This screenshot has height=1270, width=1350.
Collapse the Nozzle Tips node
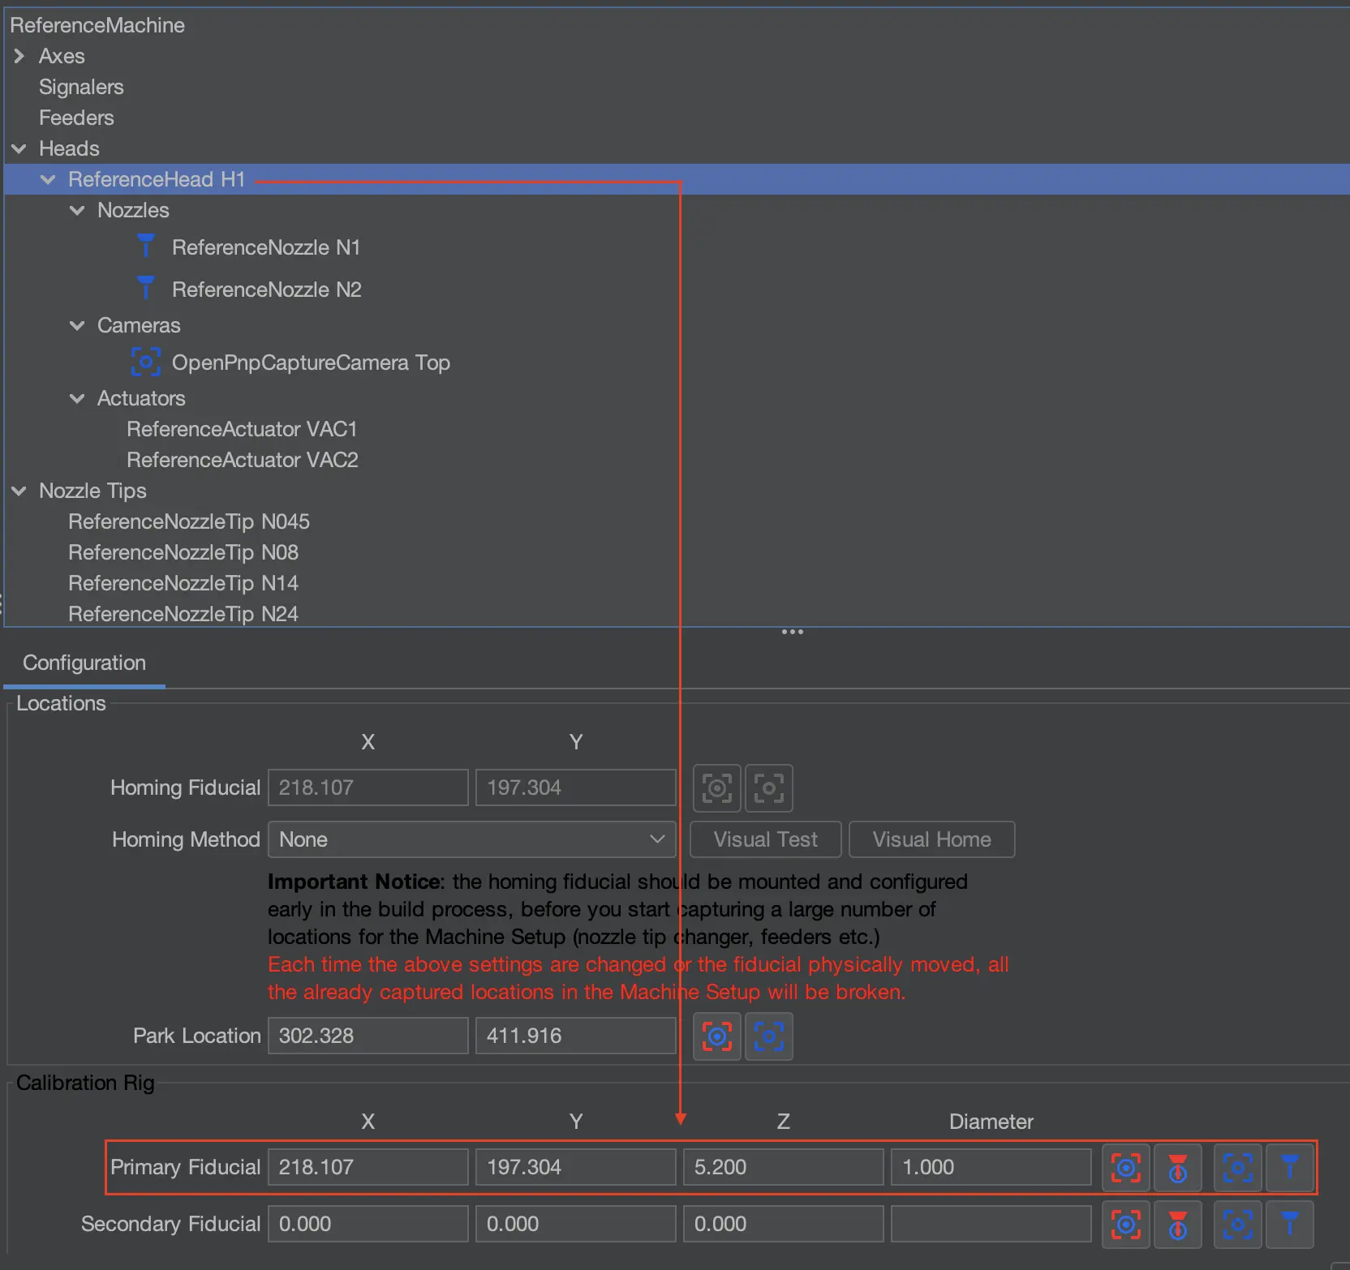click(x=19, y=491)
